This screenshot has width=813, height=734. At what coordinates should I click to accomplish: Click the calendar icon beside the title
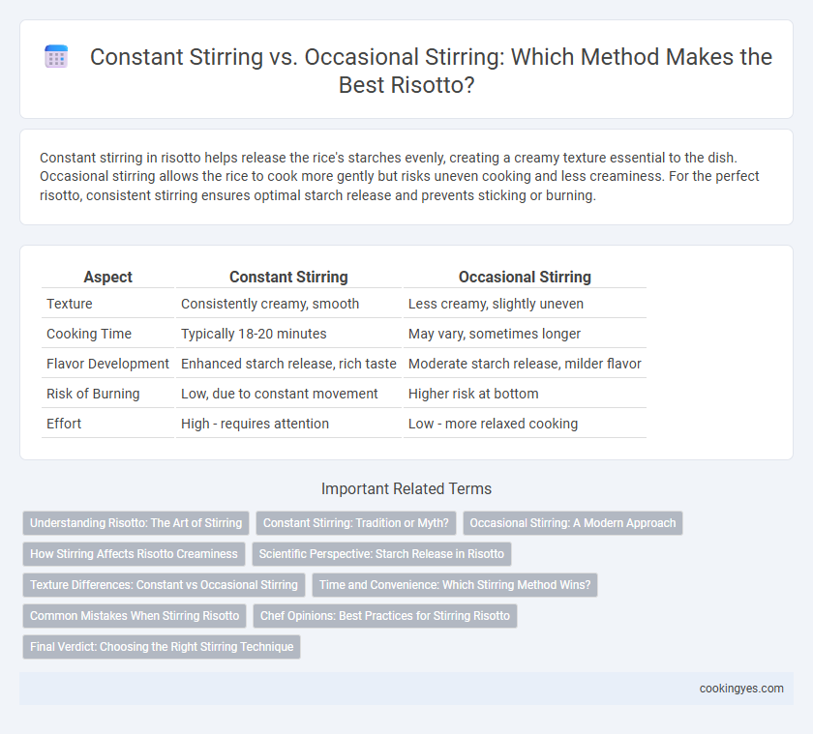pyautogui.click(x=56, y=56)
